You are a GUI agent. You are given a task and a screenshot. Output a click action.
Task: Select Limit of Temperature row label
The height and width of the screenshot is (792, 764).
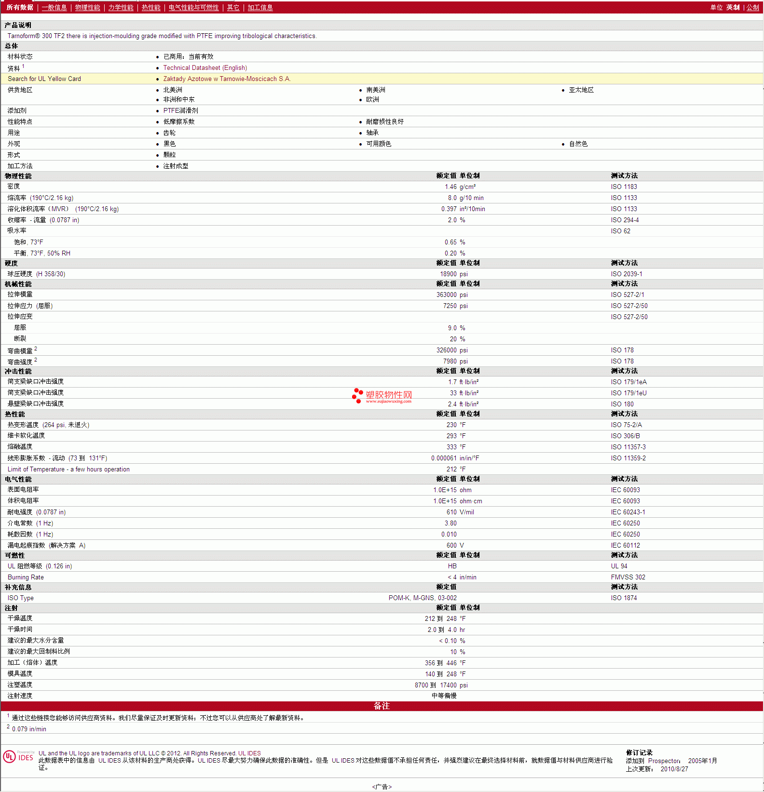(x=68, y=470)
